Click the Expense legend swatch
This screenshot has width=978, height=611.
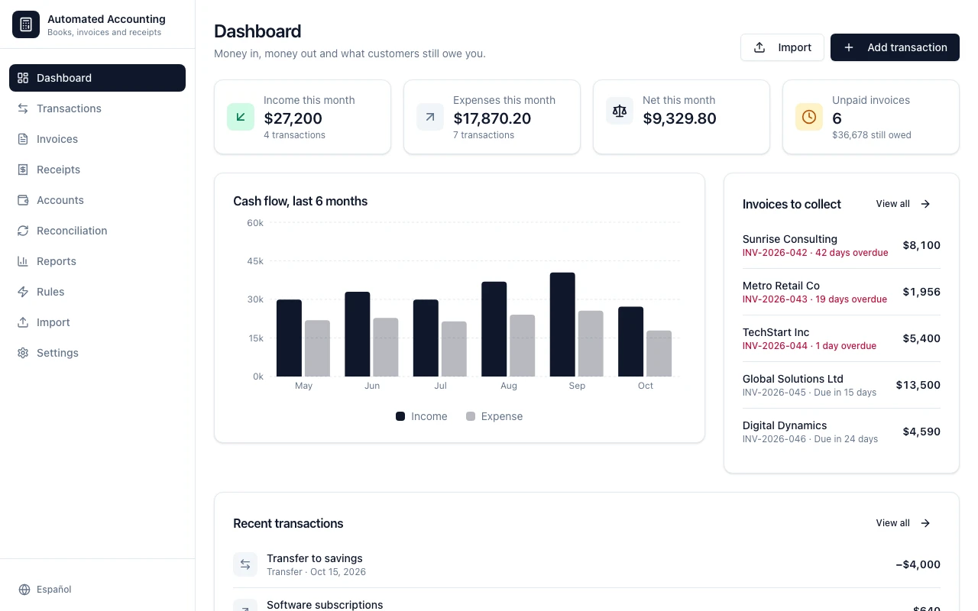pos(471,416)
